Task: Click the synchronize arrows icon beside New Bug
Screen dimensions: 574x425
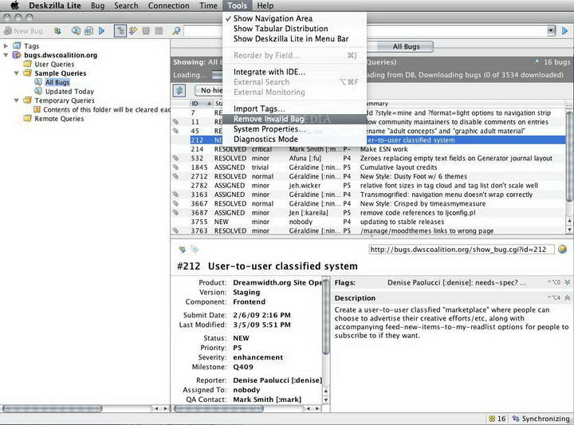Action: tap(57, 31)
